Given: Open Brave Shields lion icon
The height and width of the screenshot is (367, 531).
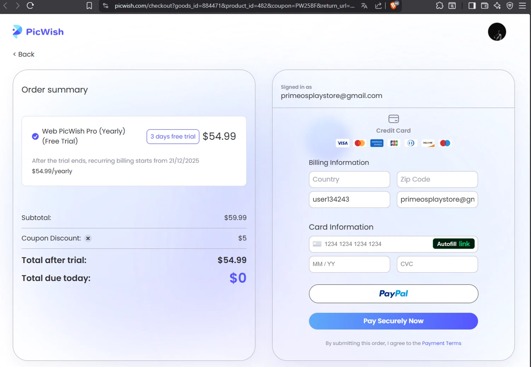Looking at the screenshot, I should (394, 5).
